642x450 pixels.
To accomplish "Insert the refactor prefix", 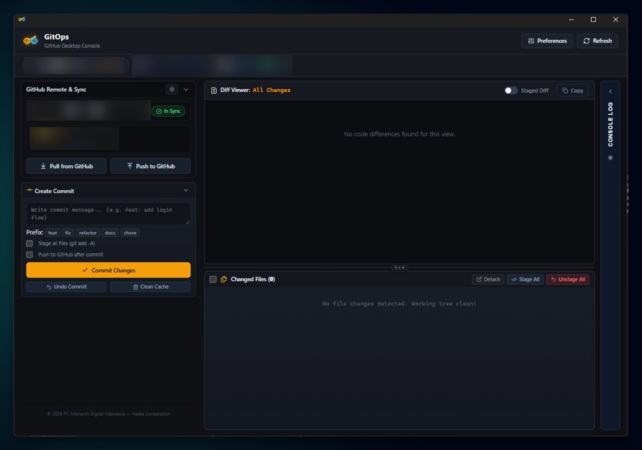I will click(87, 233).
